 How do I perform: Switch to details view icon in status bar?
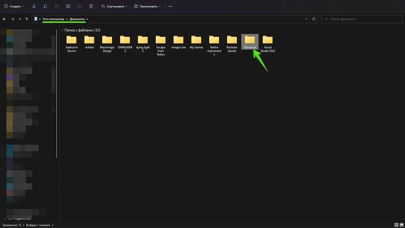(396, 225)
